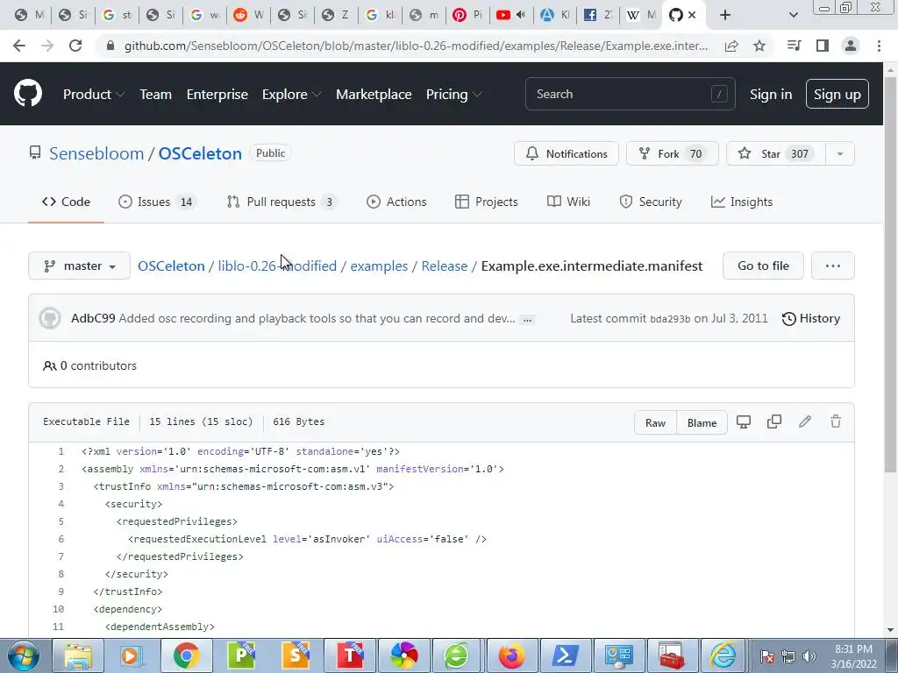Open the master branch dropdown
The height and width of the screenshot is (673, 898).
point(80,266)
